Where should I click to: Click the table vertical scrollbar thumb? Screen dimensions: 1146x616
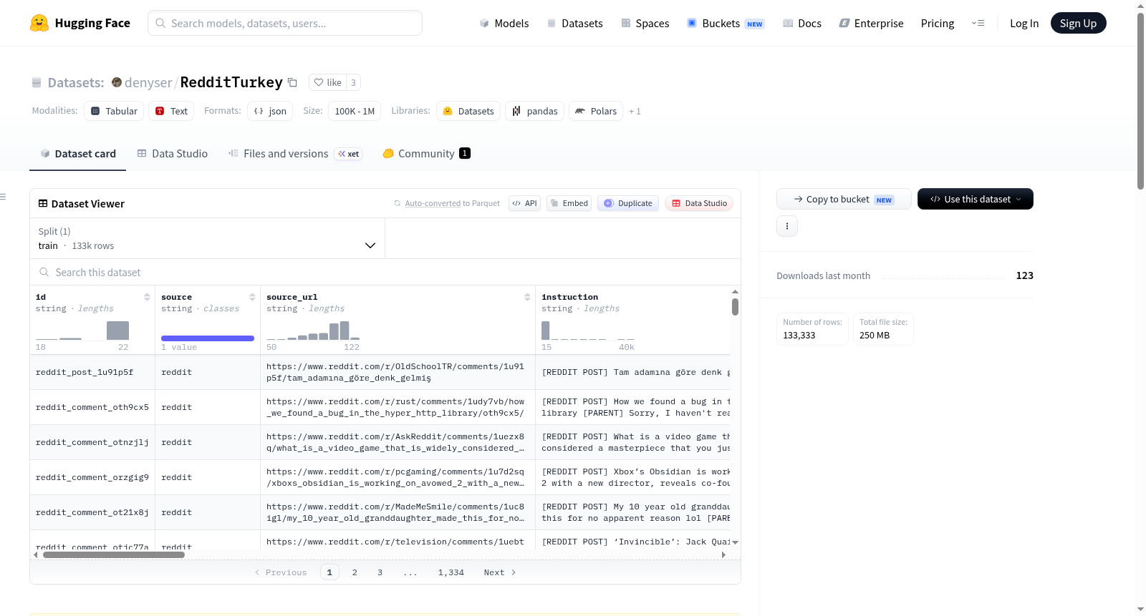735,307
